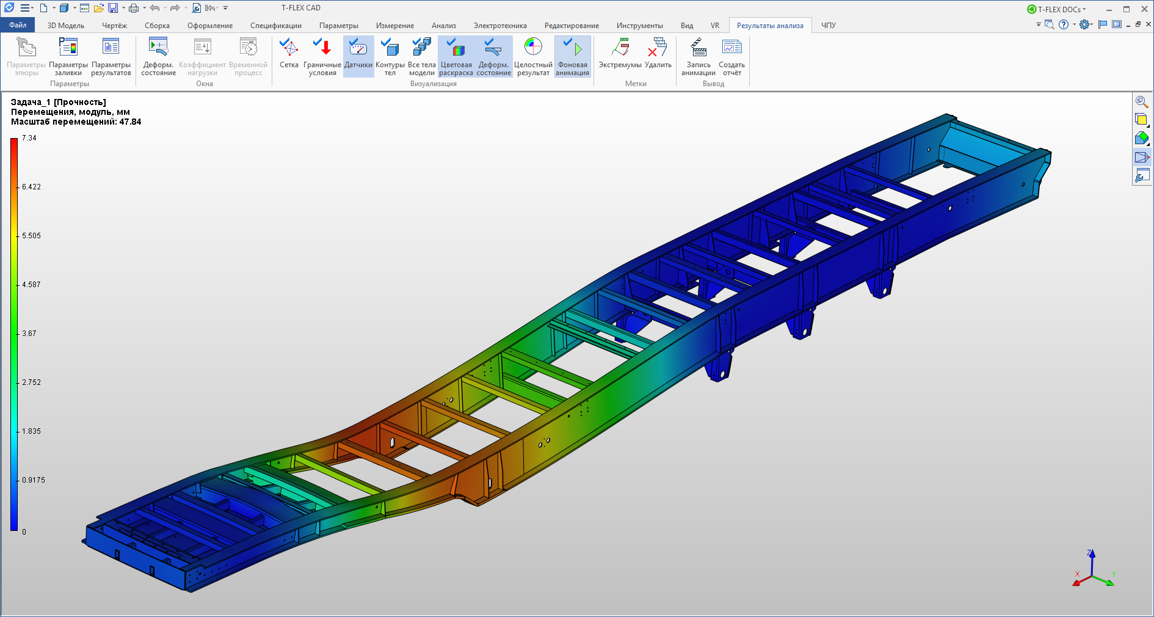Click new 3D model cube icon

[x=64, y=8]
